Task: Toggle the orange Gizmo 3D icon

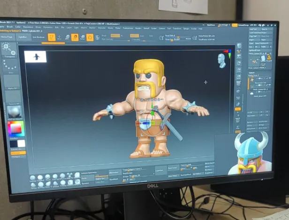Action: click(90, 38)
